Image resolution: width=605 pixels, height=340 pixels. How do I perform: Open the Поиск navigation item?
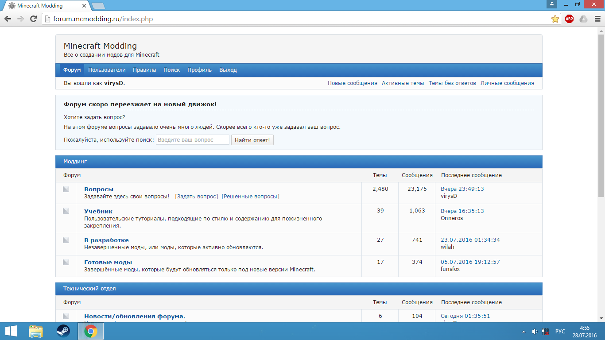coord(171,70)
